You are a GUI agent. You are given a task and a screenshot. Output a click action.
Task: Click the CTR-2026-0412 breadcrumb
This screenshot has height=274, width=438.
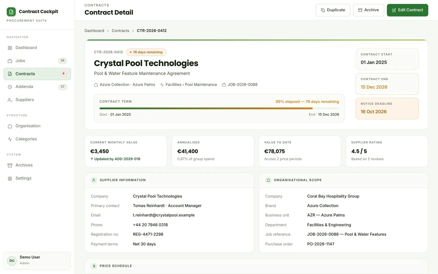[152, 31]
